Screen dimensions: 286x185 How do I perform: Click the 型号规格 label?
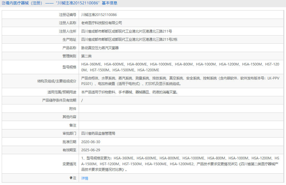coord(69,67)
